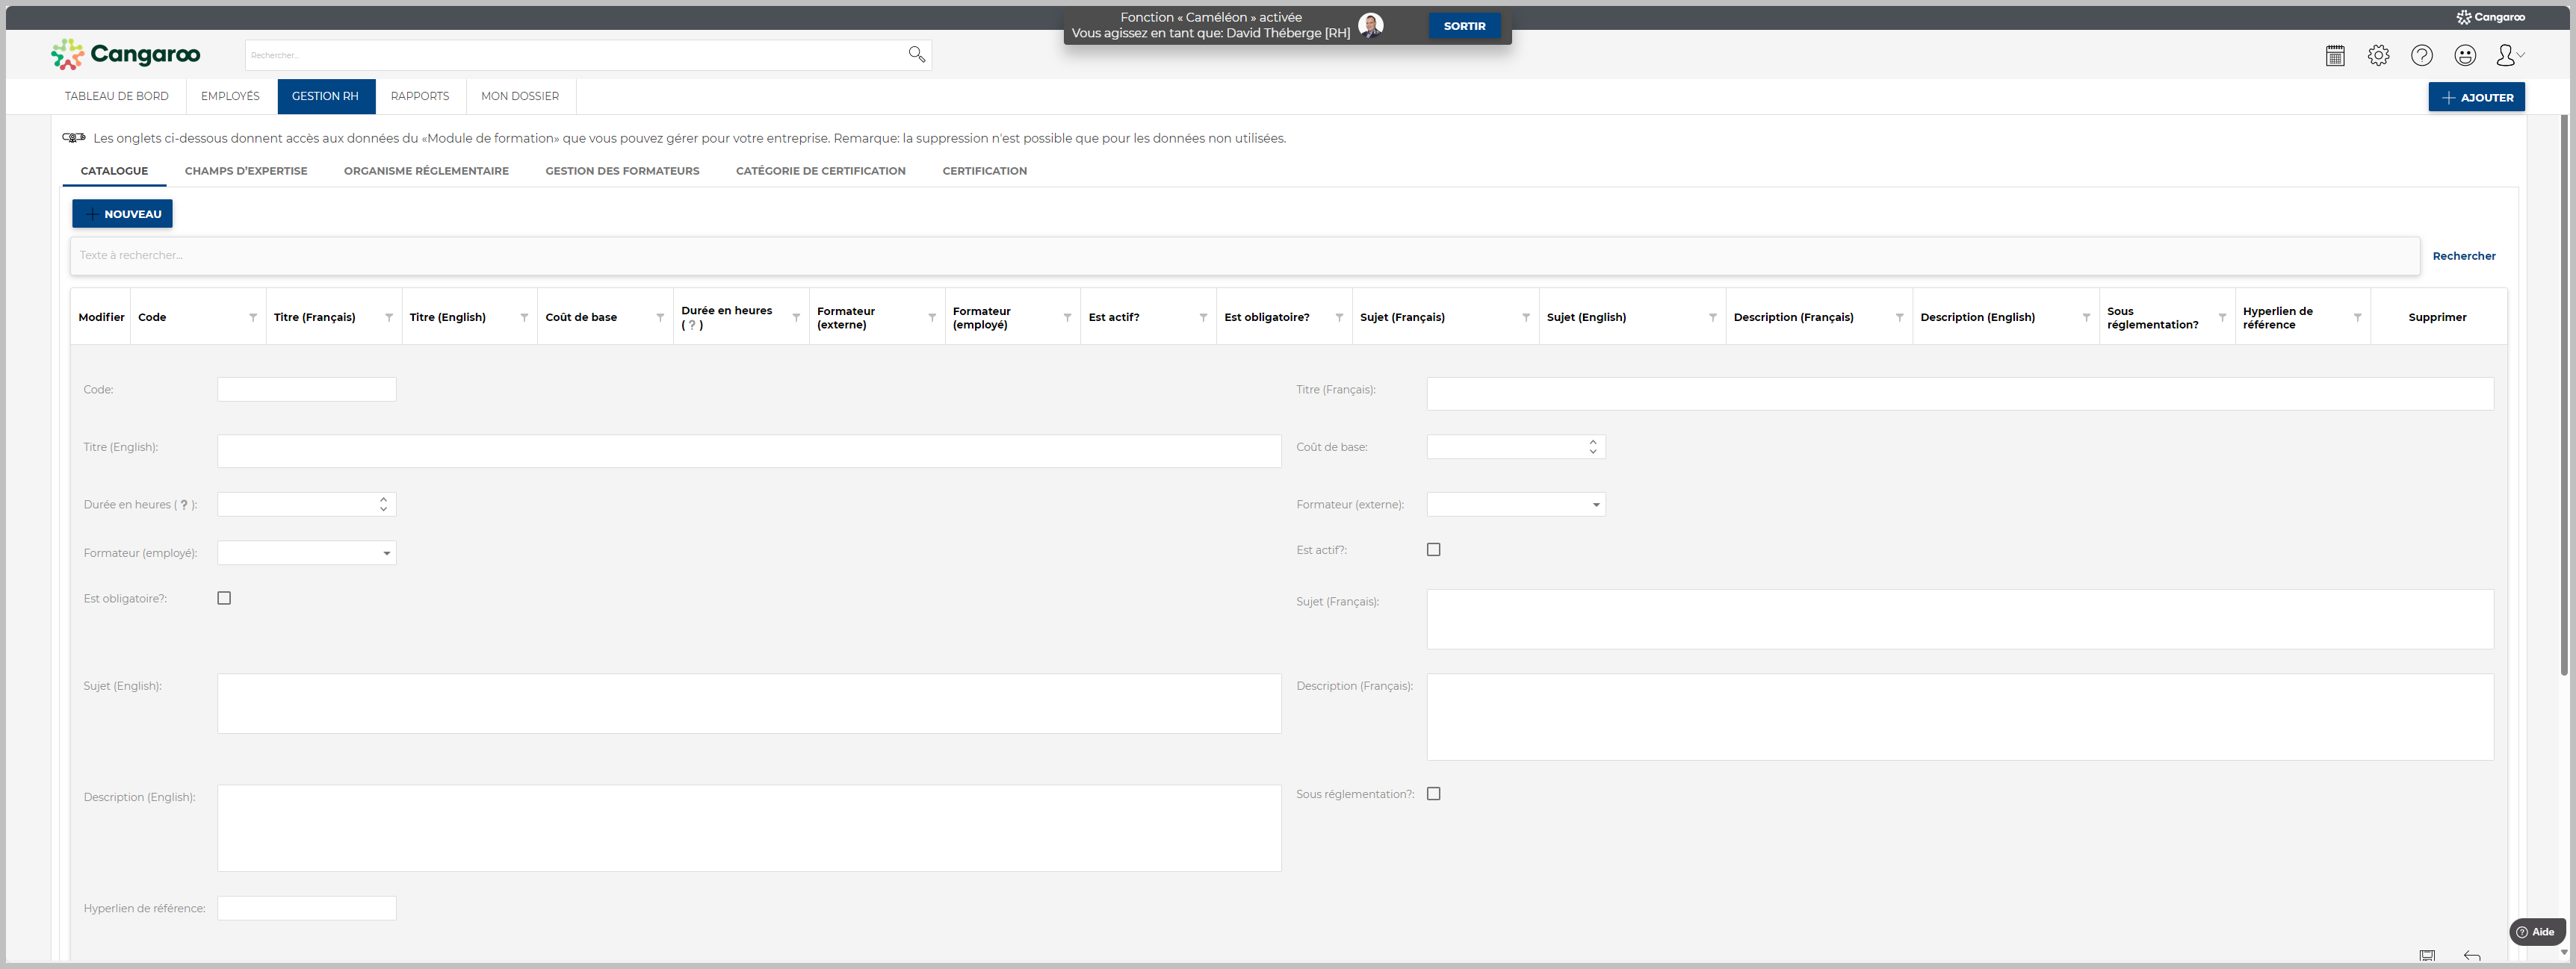Click the smiley feedback icon
2576x969 pixels.
[2465, 56]
